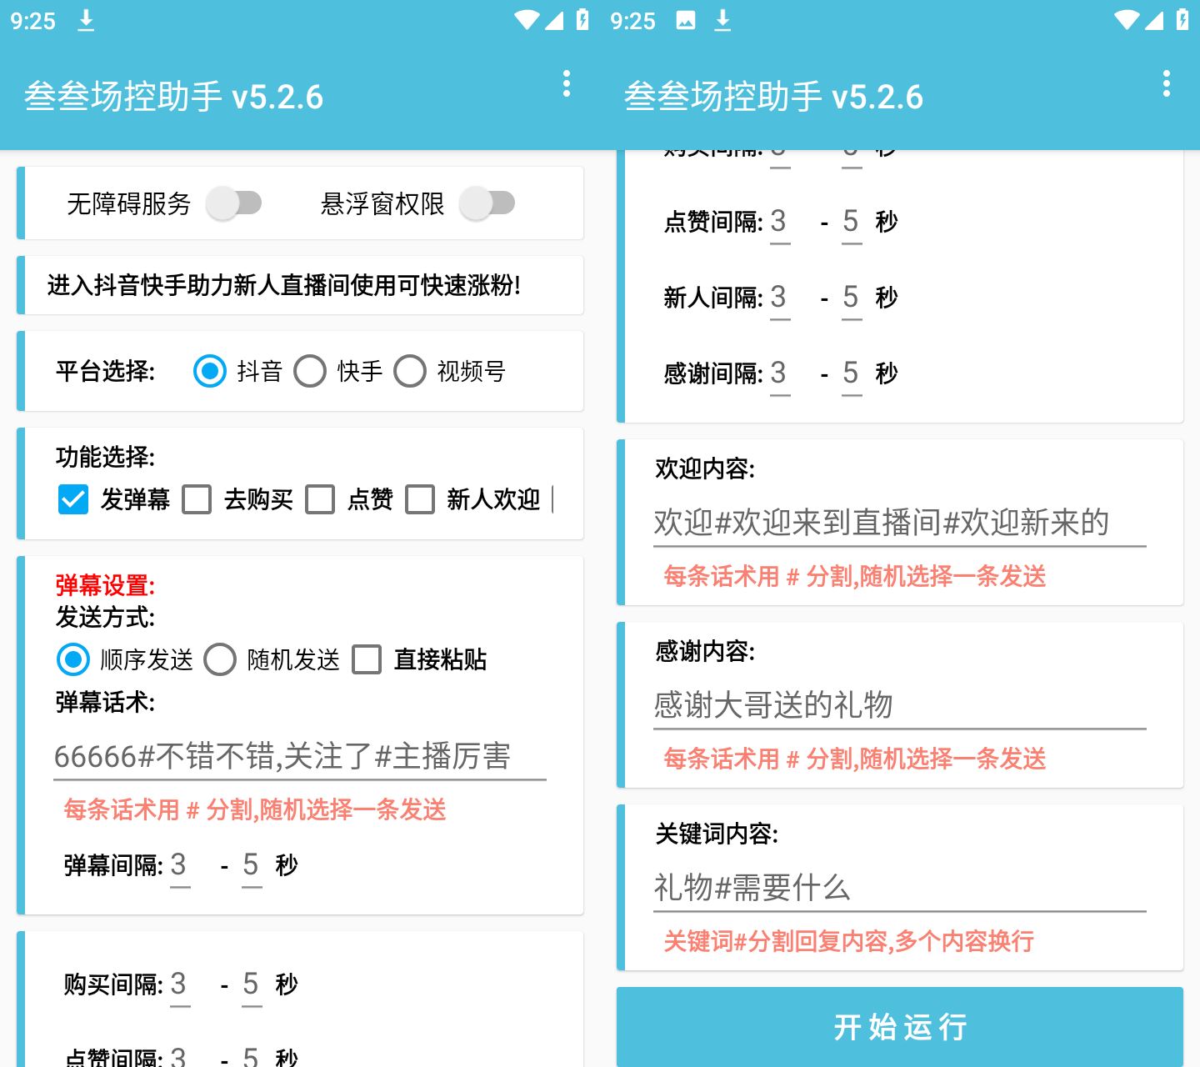Select 快手 as the platform
Screen dimensions: 1200x1067
(310, 373)
